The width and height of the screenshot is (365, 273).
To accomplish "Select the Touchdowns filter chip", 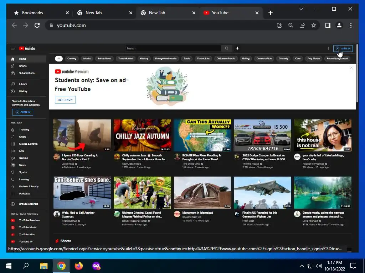I will [125, 59].
